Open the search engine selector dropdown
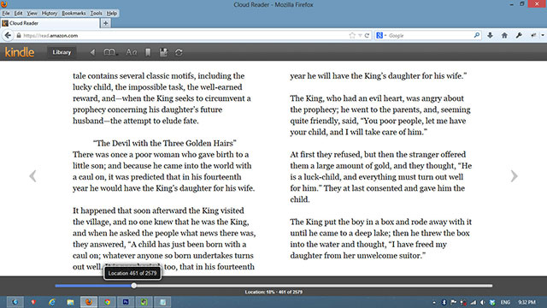This screenshot has width=547, height=308. point(381,35)
